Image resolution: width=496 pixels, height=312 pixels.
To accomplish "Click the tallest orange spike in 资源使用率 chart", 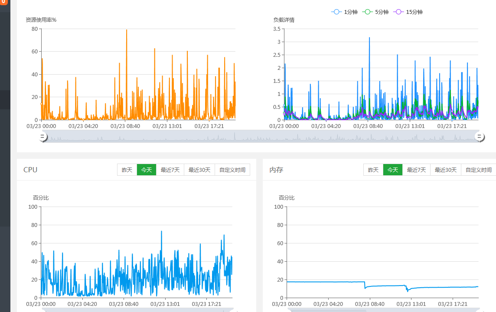I will (x=127, y=30).
